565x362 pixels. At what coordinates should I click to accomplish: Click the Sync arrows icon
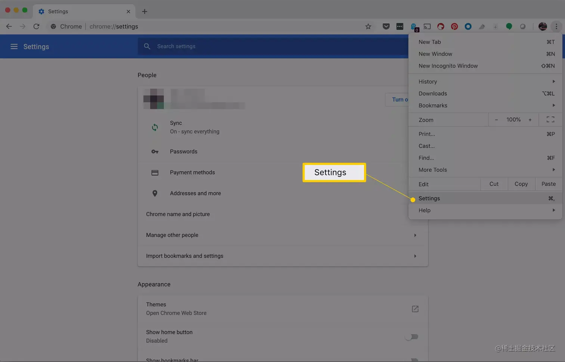pos(155,127)
